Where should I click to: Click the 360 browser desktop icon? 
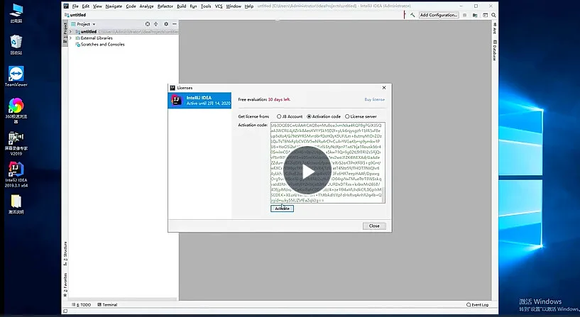tap(16, 110)
